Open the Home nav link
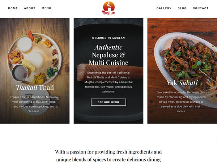Image resolution: width=217 pixels, height=163 pixels. [x=13, y=8]
